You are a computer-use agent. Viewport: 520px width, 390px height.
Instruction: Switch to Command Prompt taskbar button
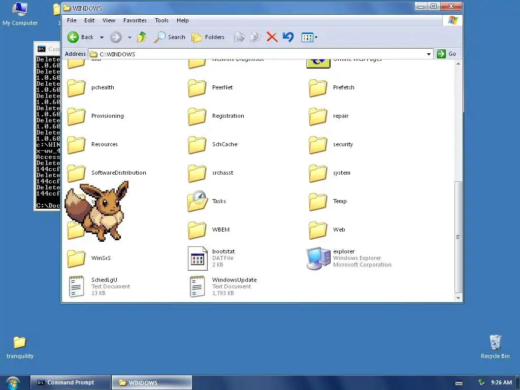click(x=70, y=382)
